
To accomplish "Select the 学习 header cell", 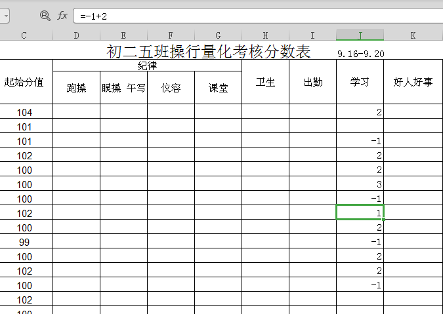I will [360, 82].
